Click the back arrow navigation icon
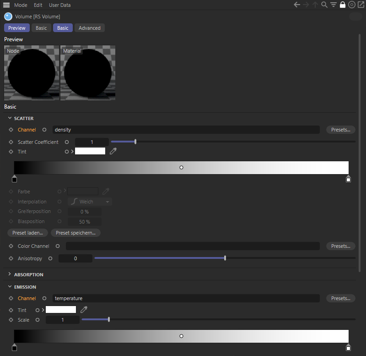 coord(296,5)
